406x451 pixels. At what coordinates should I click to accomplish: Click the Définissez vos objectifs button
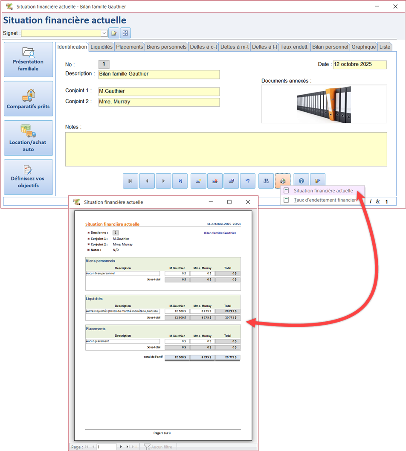pos(29,177)
